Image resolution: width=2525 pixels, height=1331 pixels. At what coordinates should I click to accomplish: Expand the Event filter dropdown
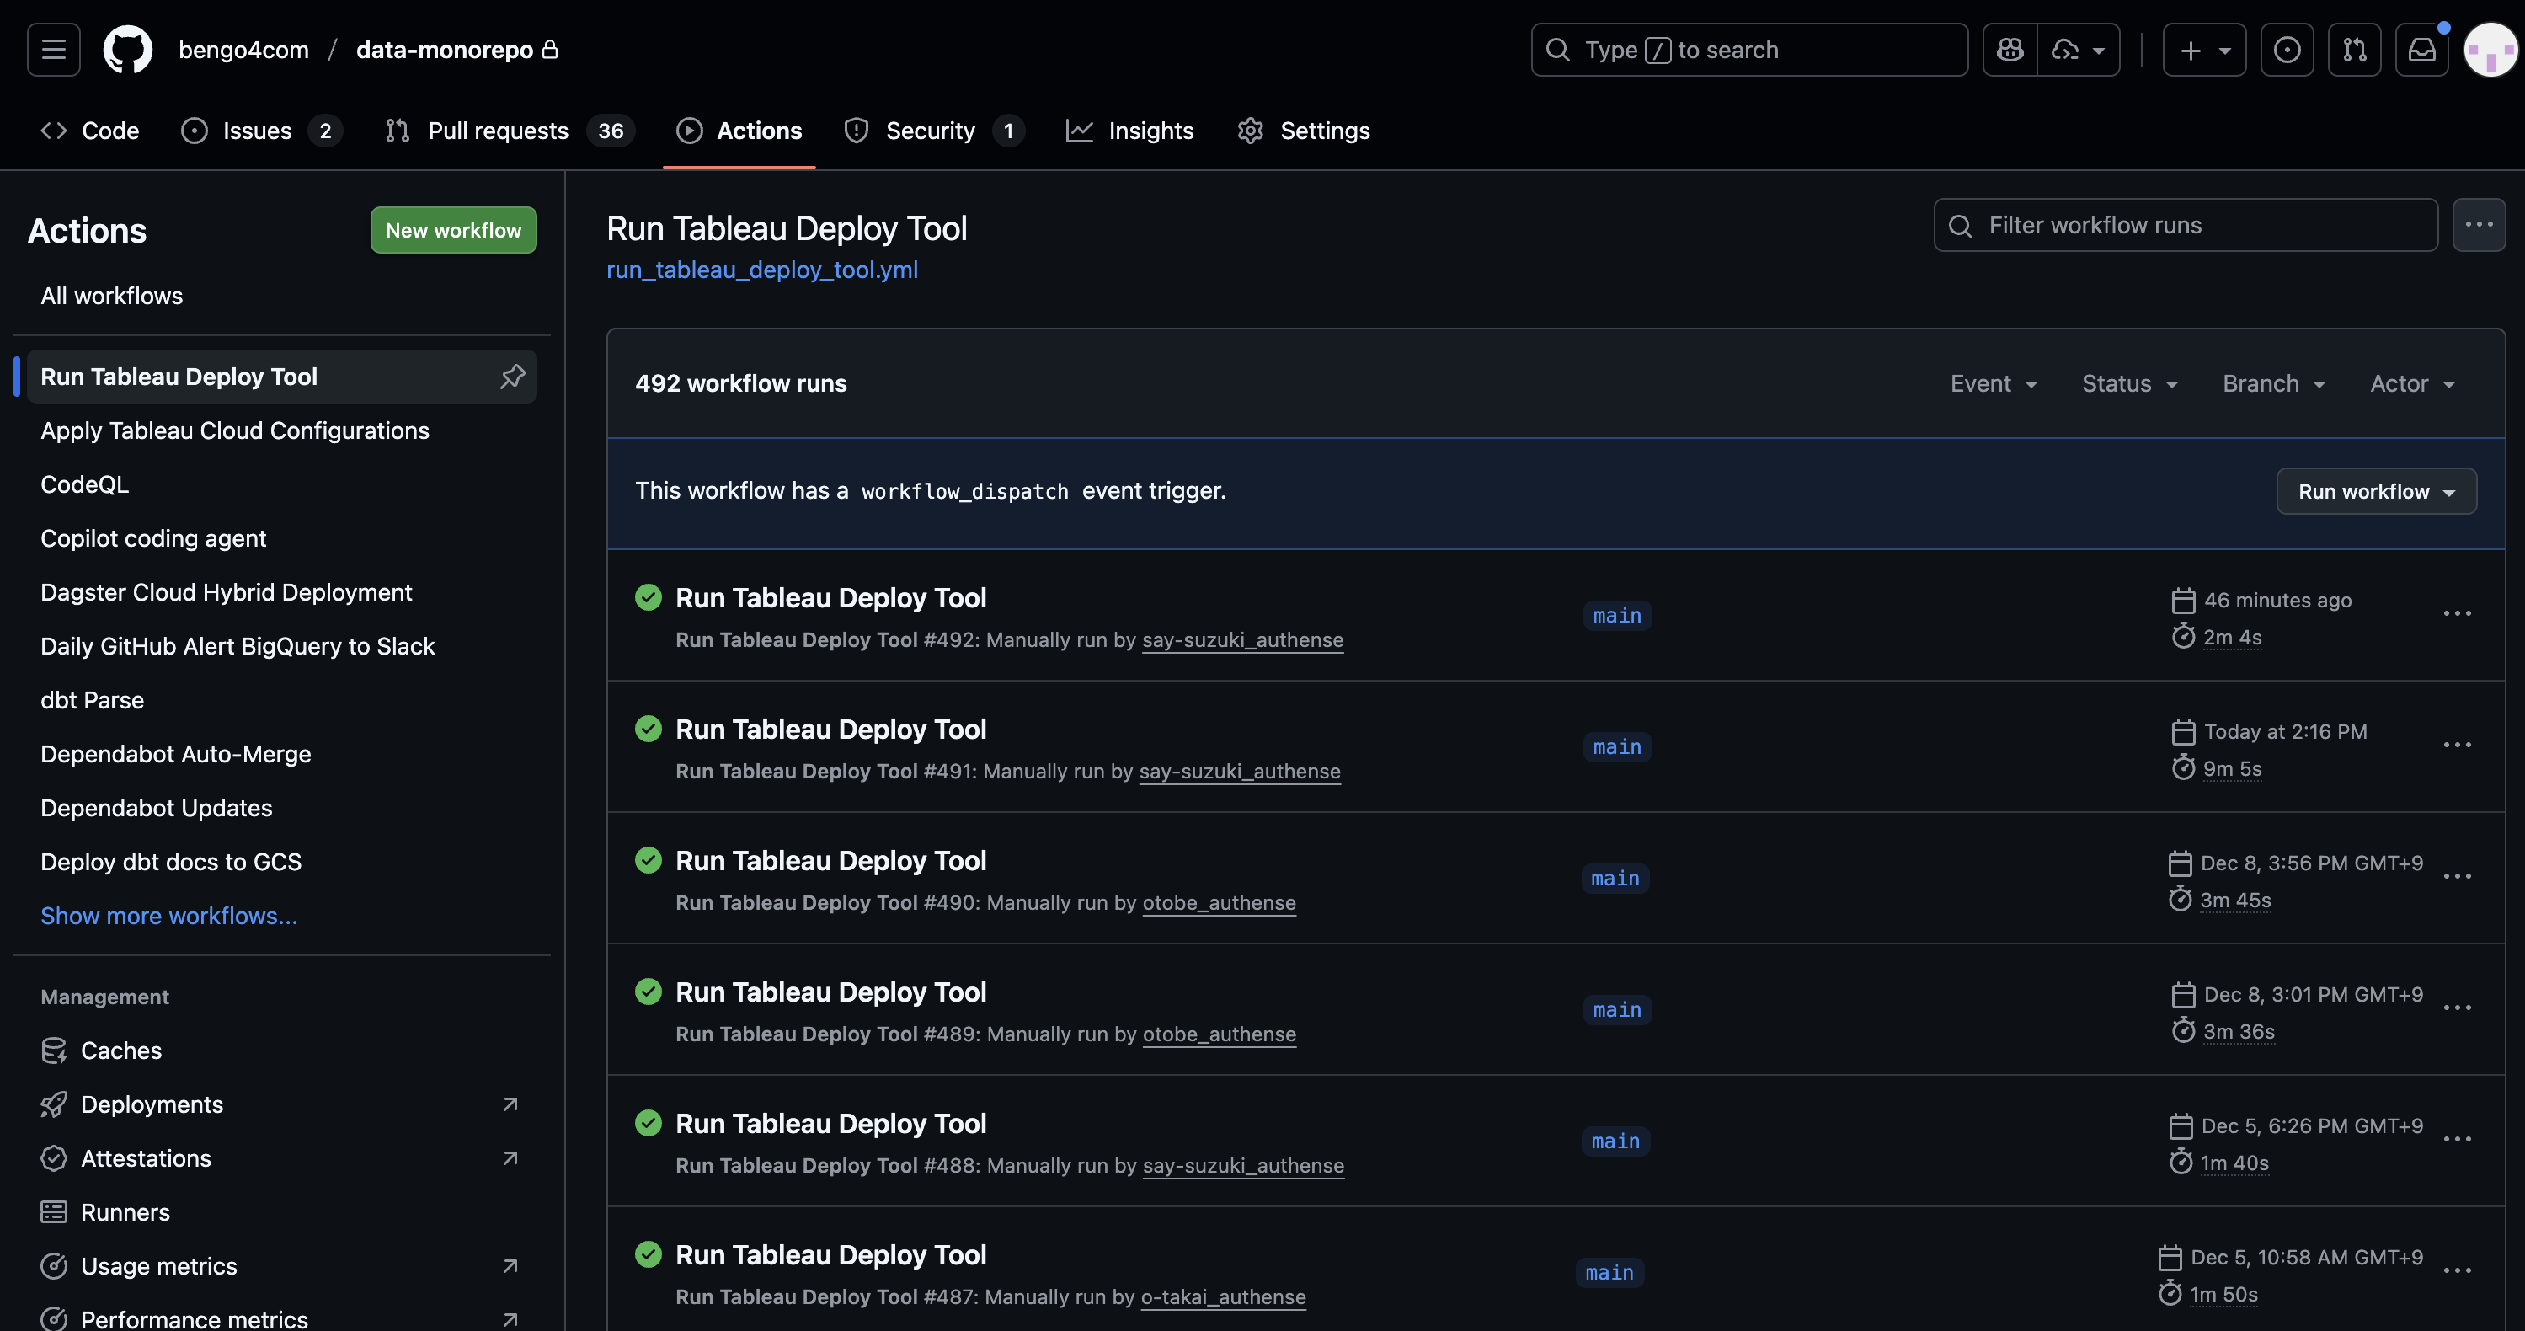coord(1993,384)
